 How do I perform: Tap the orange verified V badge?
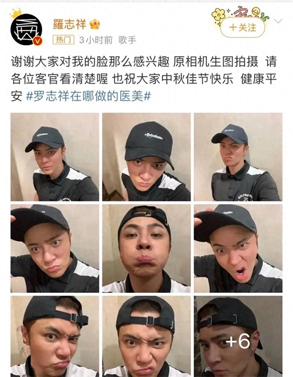click(38, 41)
